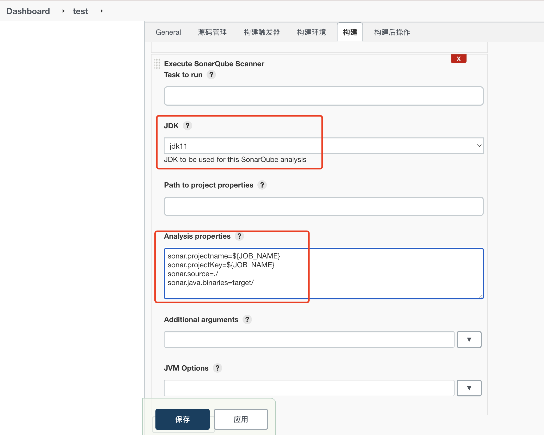
Task: Show help for Path to project properties
Action: tap(262, 185)
